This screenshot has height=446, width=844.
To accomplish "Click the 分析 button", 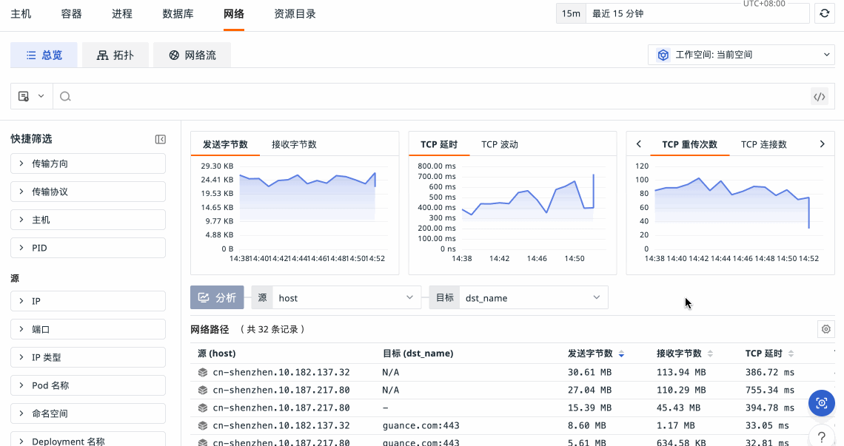I will tap(217, 297).
